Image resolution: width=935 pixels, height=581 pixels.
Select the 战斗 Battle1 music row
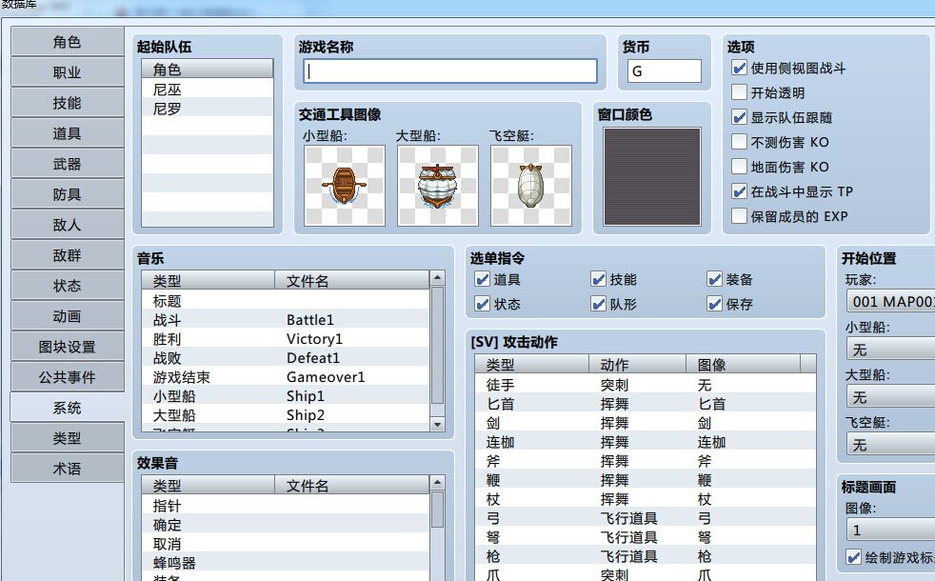285,320
